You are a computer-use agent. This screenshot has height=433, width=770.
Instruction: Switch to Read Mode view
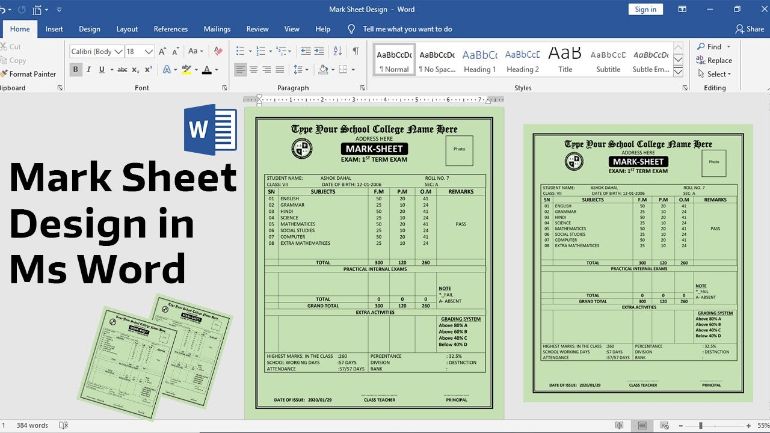(x=619, y=426)
